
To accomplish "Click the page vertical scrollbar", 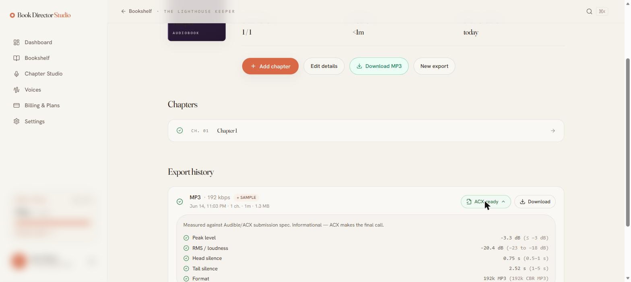I will [628, 142].
